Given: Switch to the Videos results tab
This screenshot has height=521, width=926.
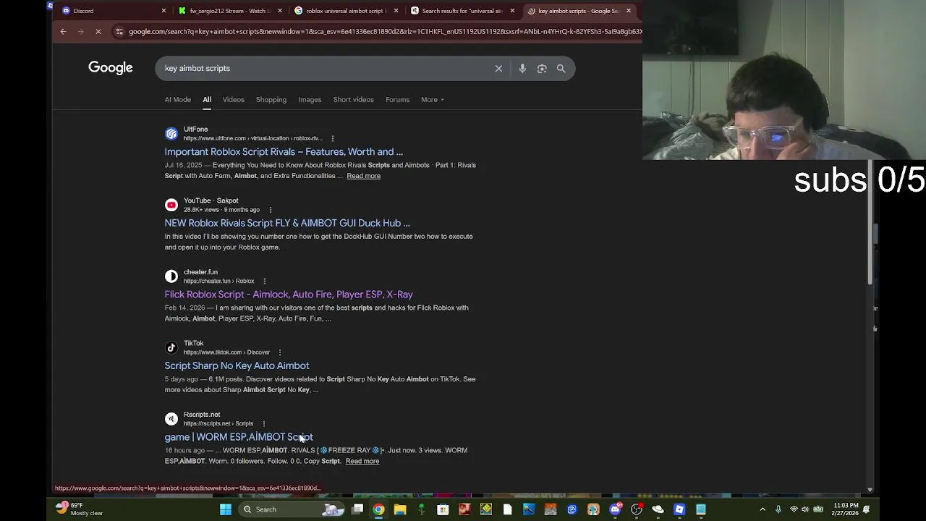Looking at the screenshot, I should (233, 99).
